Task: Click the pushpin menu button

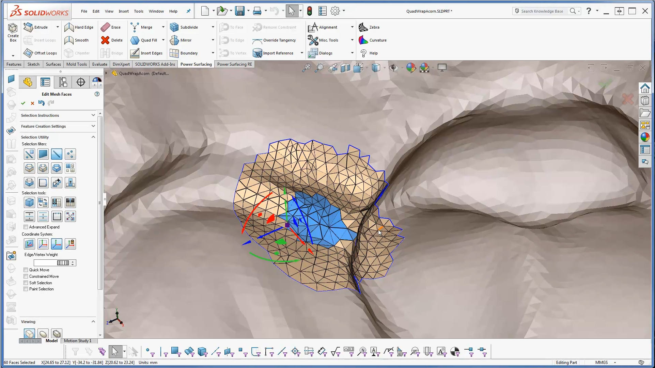Action: pyautogui.click(x=188, y=11)
